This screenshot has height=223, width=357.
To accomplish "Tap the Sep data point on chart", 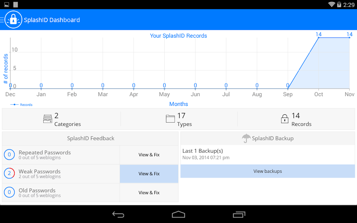I will [288, 89].
